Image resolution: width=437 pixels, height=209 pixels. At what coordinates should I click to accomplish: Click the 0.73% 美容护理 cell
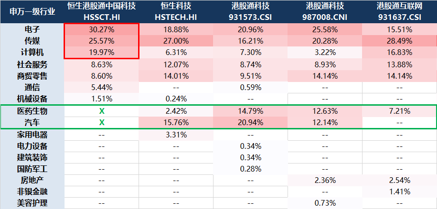pos(325,203)
